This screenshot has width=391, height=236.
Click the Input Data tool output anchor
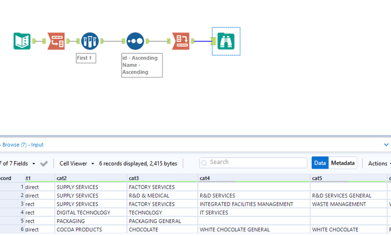(x=34, y=41)
